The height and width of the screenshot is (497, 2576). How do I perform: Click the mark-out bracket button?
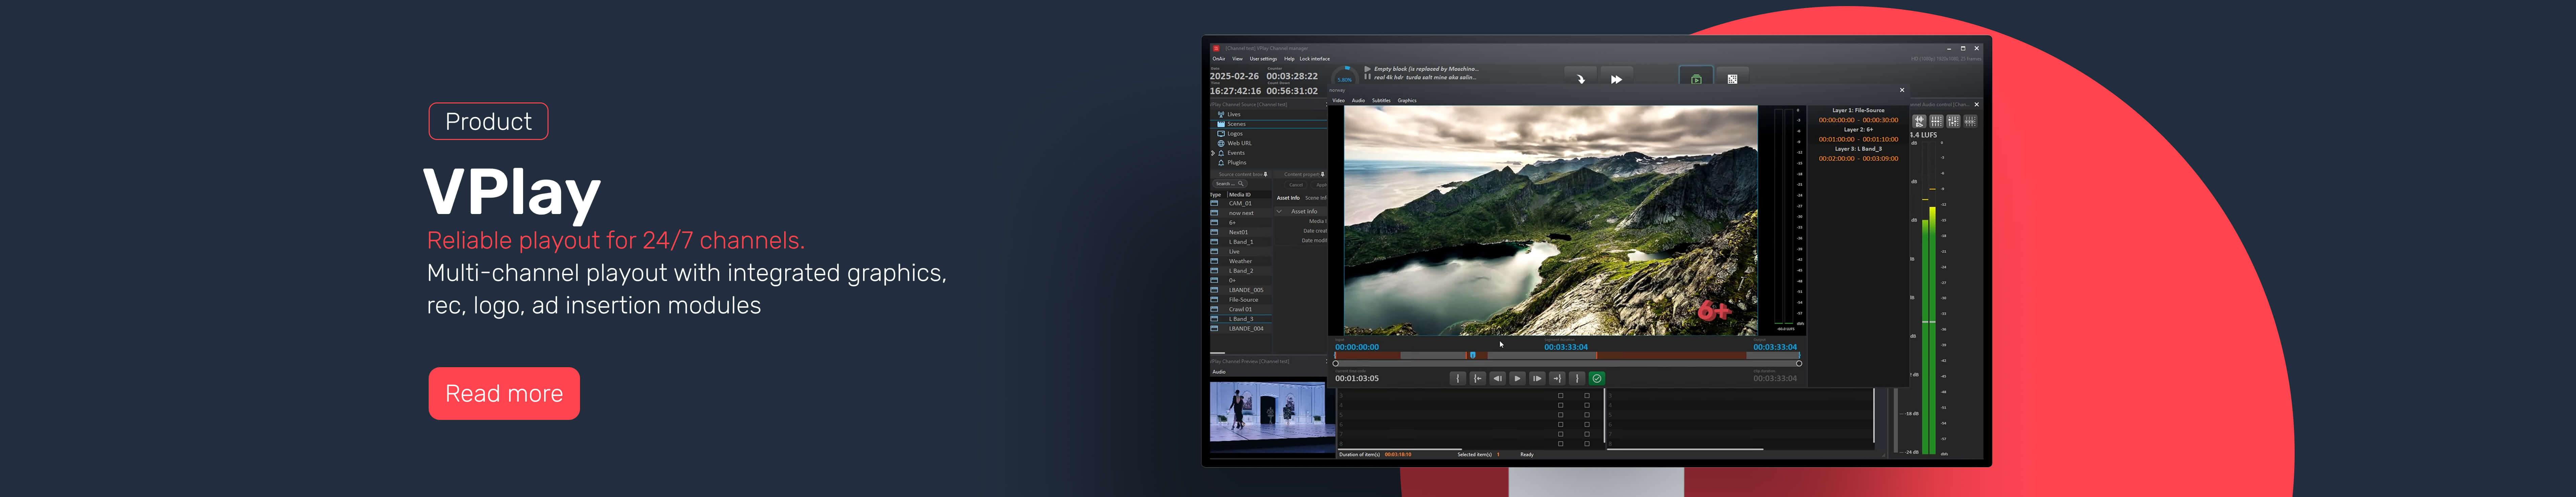(1577, 378)
